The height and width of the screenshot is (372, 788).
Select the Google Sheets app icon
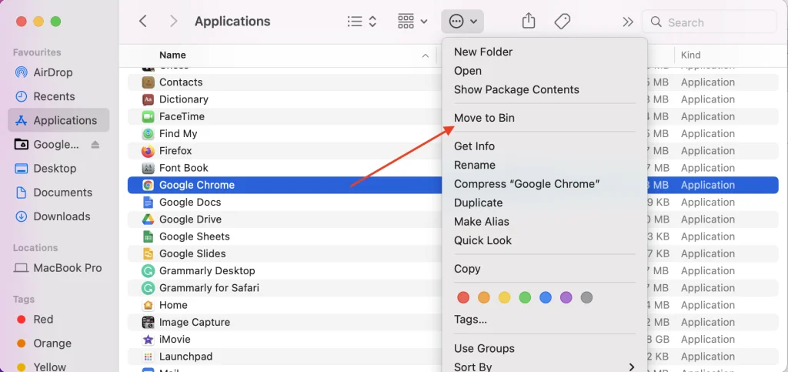148,236
